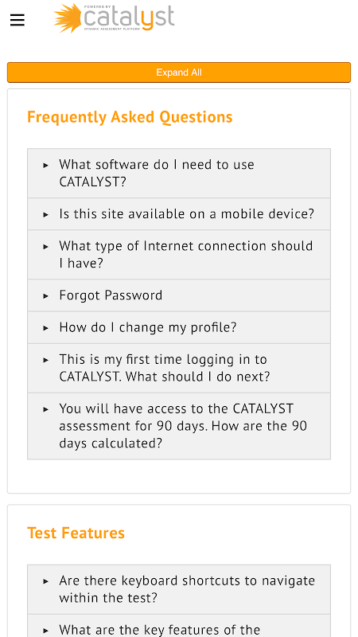This screenshot has width=358, height=637.
Task: Click arrow beside 'You will have access'
Action: (x=46, y=409)
